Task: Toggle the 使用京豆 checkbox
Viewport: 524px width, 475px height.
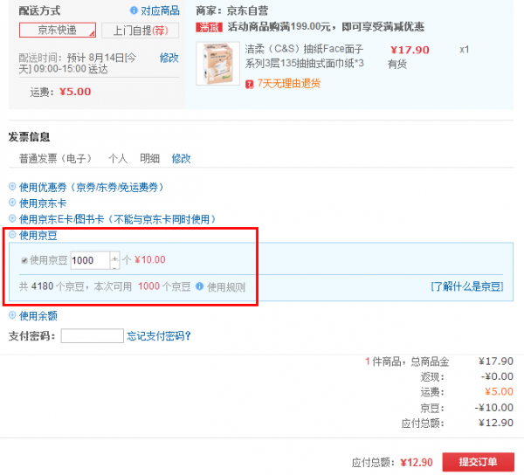Action: click(x=24, y=260)
